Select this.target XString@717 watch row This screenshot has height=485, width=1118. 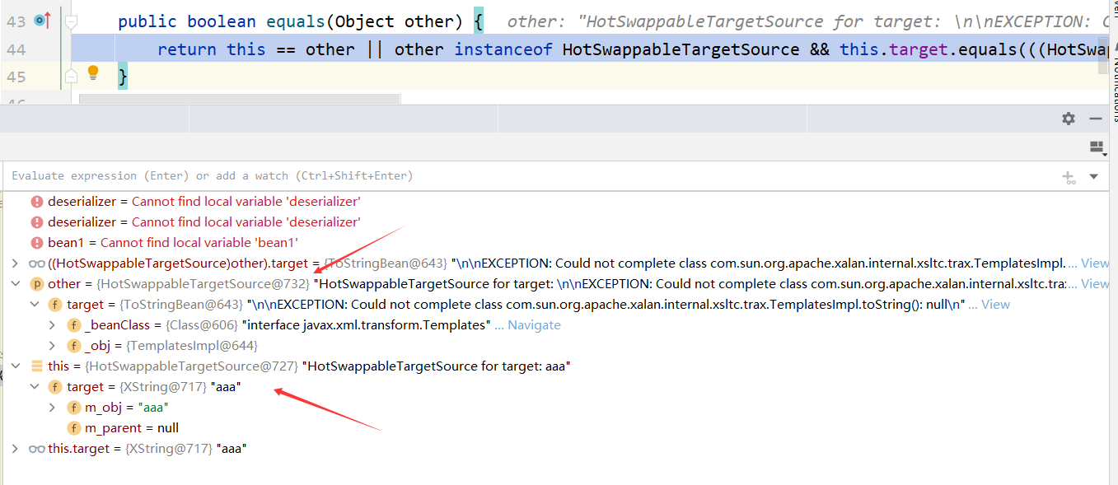555,449
